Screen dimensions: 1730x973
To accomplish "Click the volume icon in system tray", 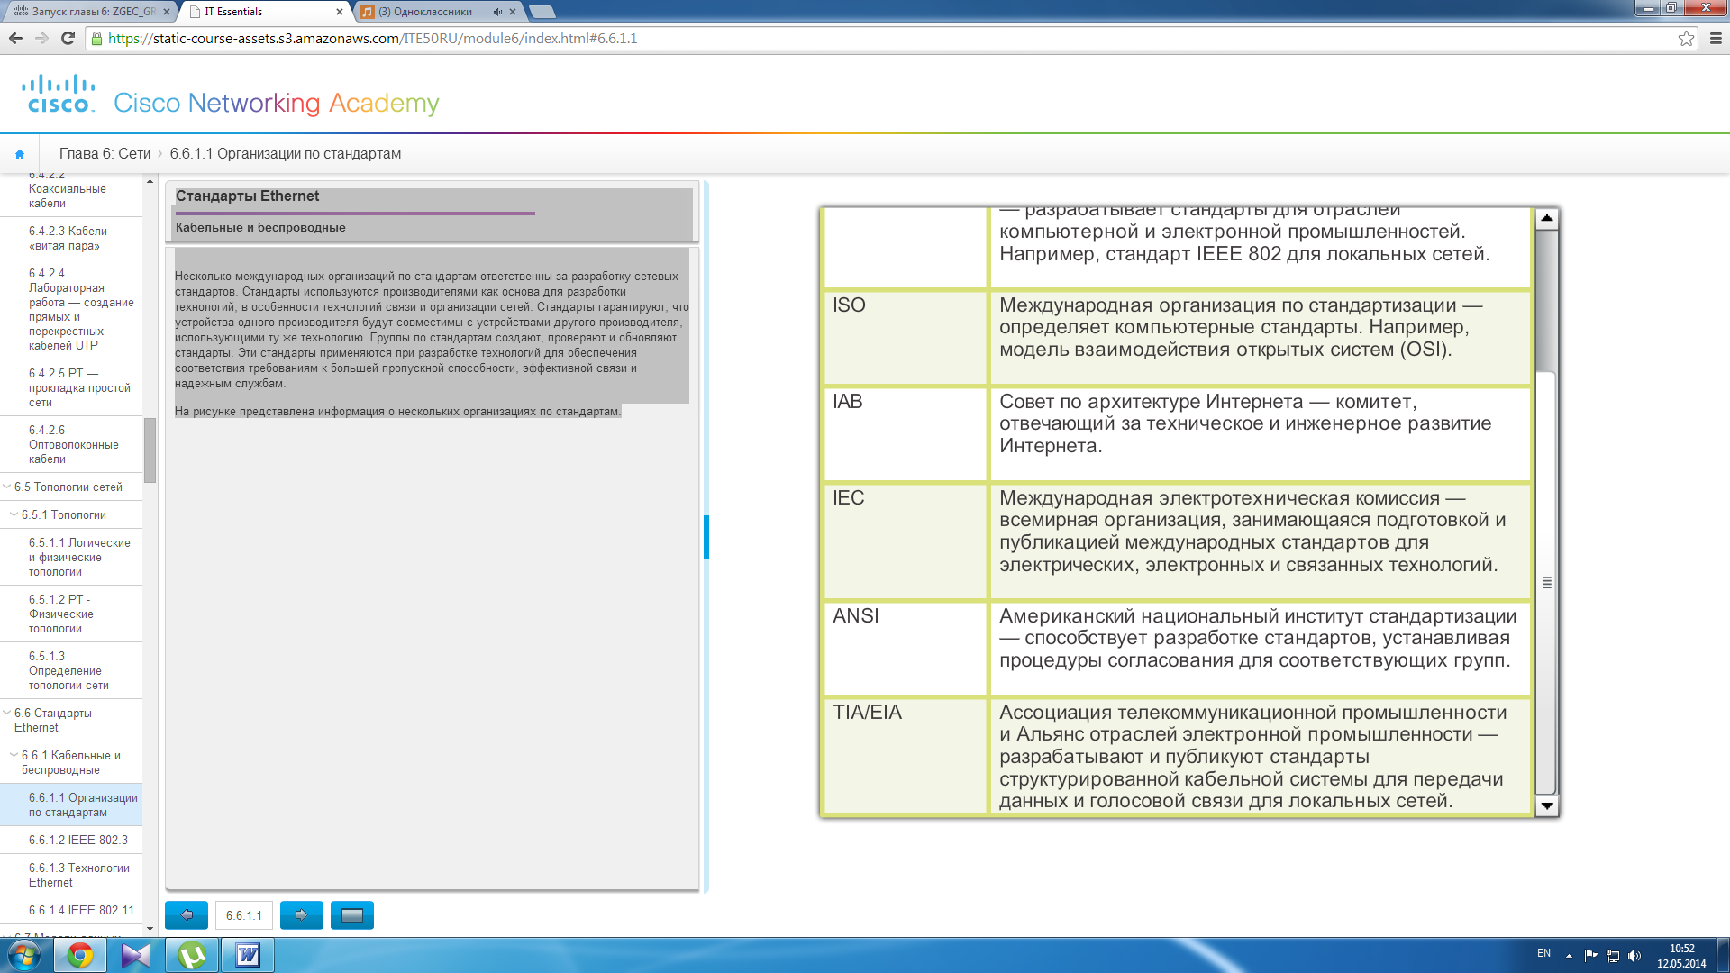I will [x=1634, y=955].
